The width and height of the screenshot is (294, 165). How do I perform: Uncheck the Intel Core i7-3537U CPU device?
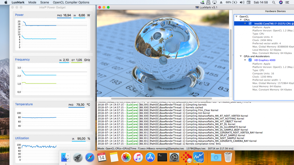pos(250,23)
